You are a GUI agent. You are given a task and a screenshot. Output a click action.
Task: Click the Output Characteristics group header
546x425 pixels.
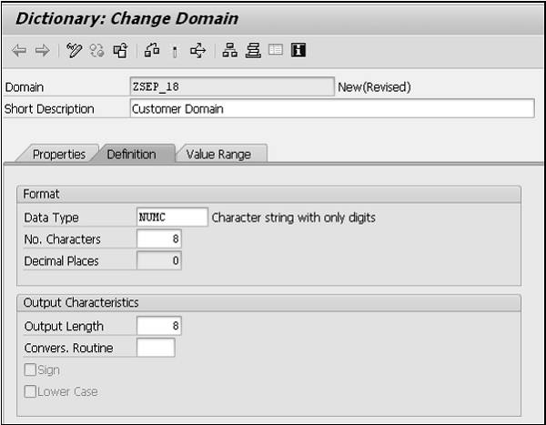tap(268, 303)
